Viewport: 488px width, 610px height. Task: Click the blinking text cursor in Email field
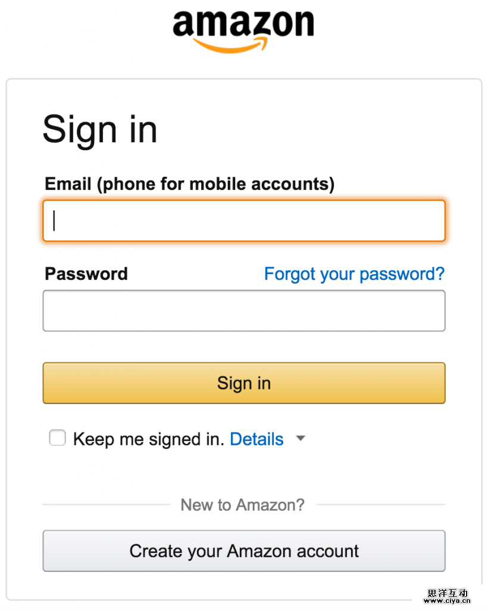tap(54, 220)
